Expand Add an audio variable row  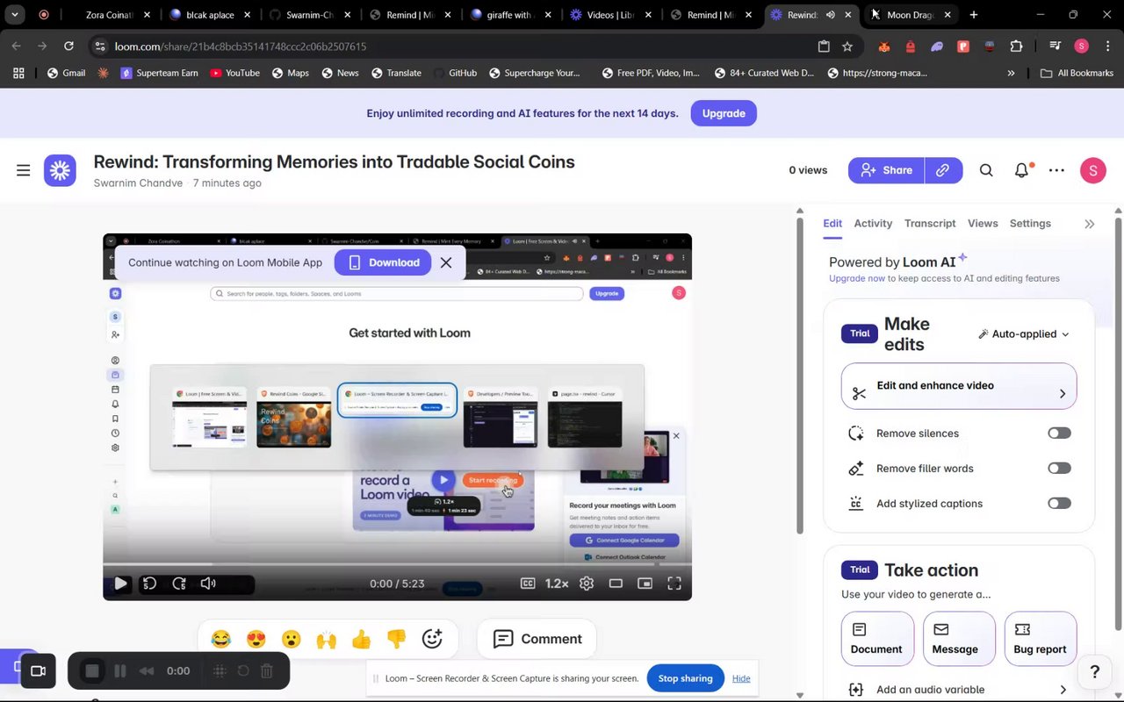959,690
